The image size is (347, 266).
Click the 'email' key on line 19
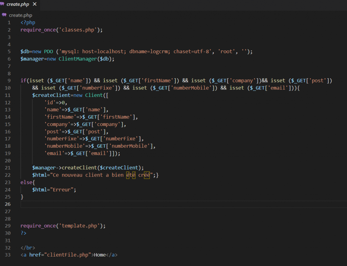pyautogui.click(x=55, y=153)
